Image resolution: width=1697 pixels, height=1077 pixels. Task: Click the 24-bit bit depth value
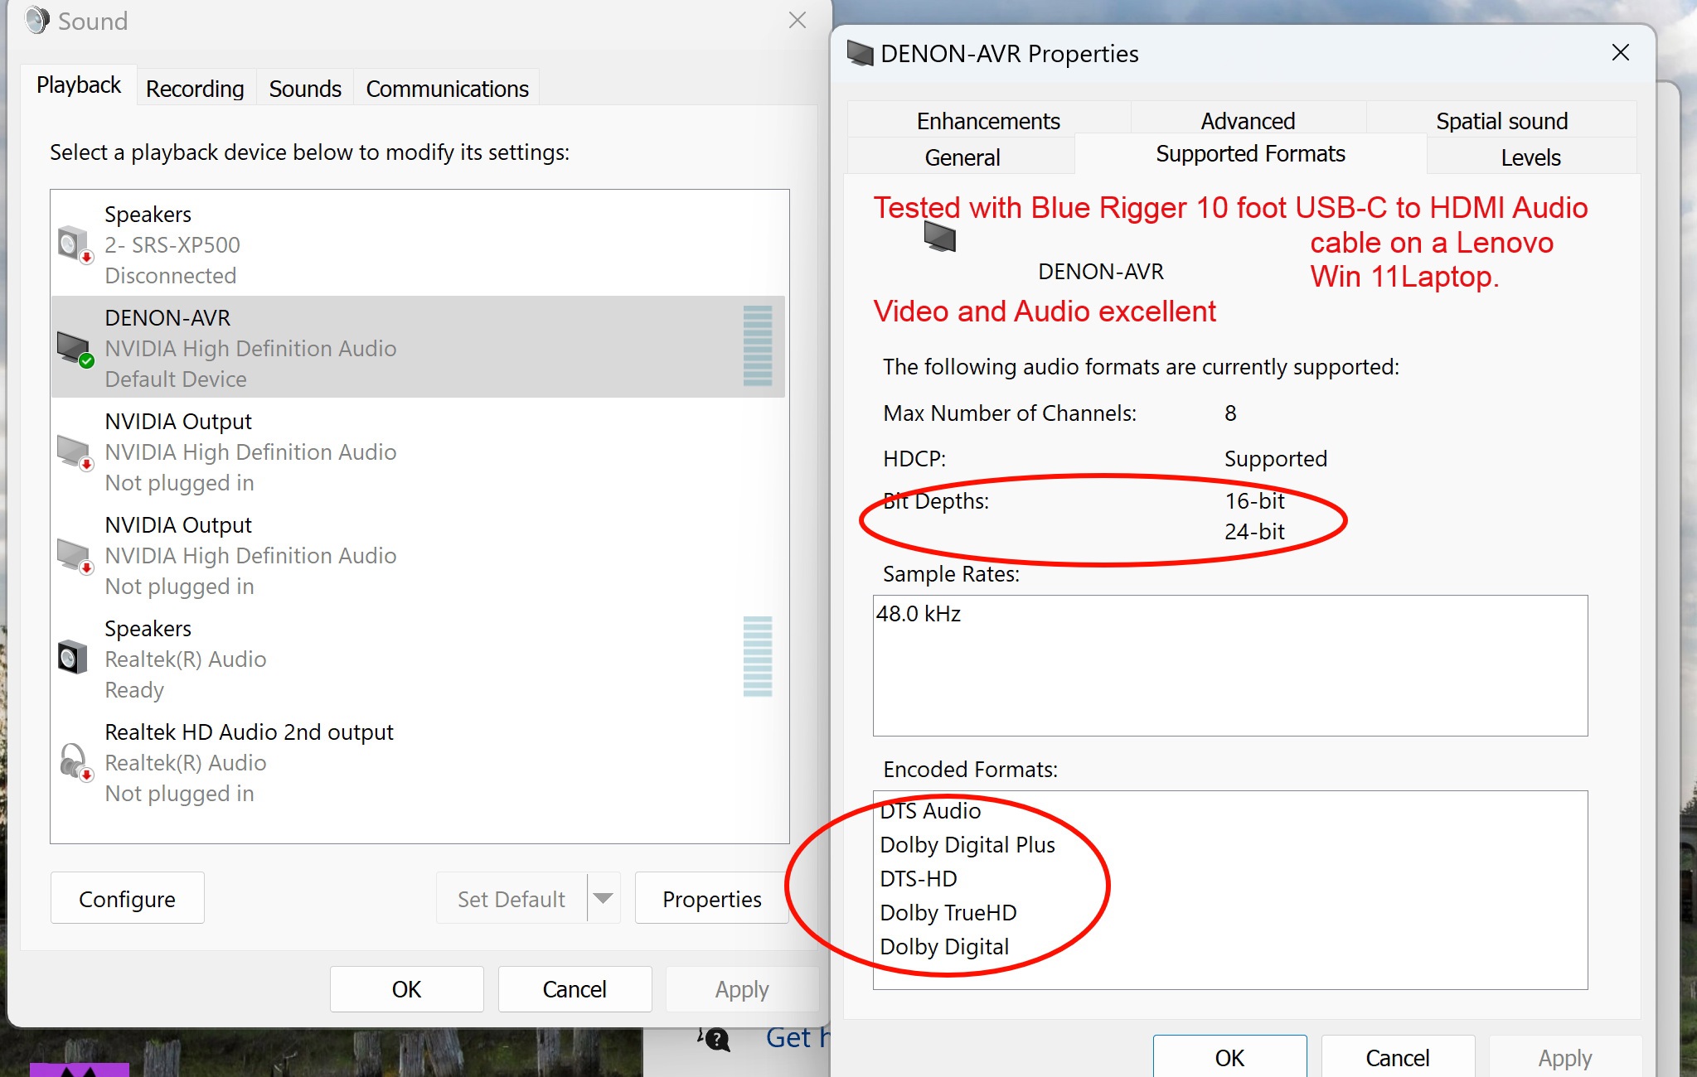tap(1254, 532)
